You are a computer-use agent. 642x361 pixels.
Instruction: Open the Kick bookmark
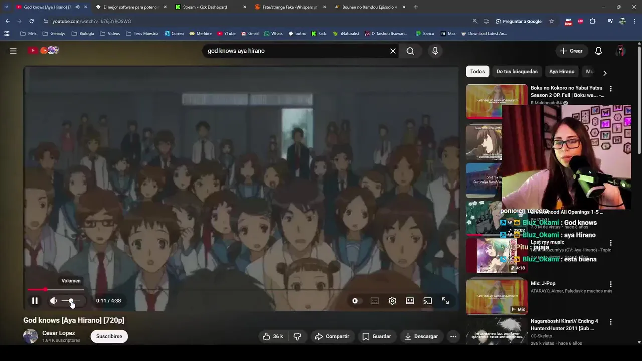click(x=318, y=34)
